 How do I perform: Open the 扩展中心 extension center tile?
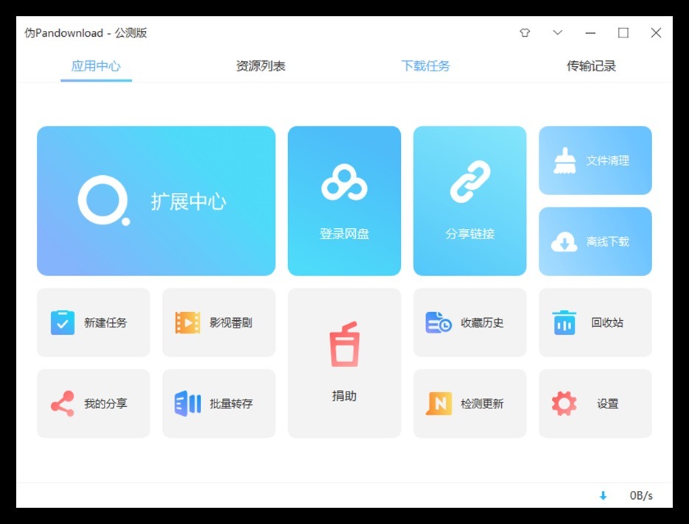(x=156, y=201)
